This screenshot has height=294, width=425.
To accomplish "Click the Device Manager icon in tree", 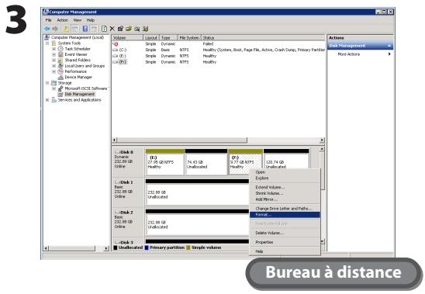I will pyautogui.click(x=60, y=78).
